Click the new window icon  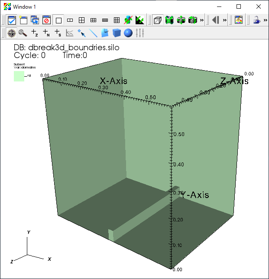point(23,20)
